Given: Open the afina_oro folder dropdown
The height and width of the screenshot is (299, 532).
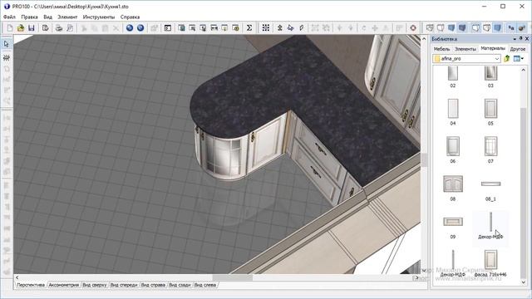Looking at the screenshot, I should [x=497, y=59].
